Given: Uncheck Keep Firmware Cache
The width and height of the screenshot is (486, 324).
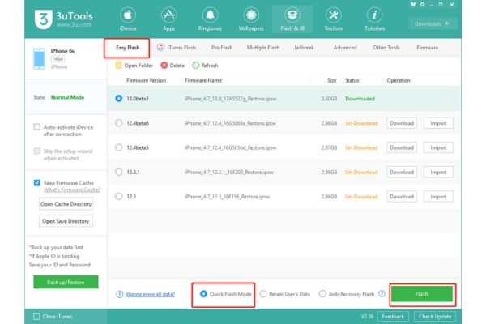Looking at the screenshot, I should point(37,183).
